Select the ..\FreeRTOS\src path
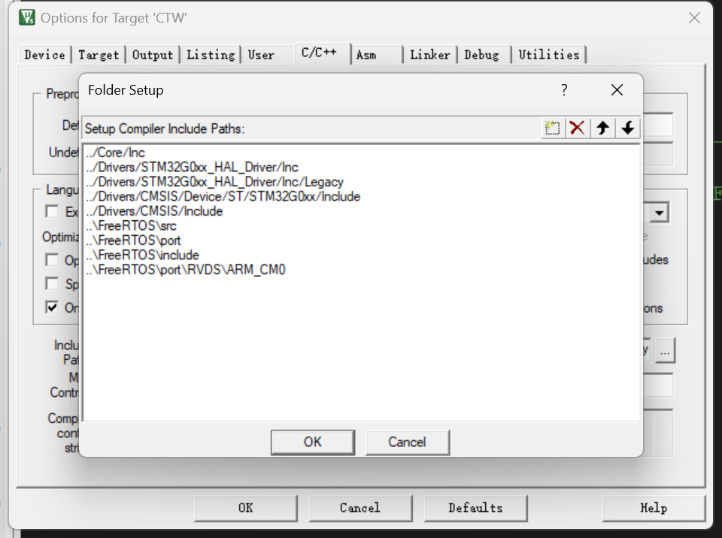This screenshot has height=538, width=722. pos(131,226)
